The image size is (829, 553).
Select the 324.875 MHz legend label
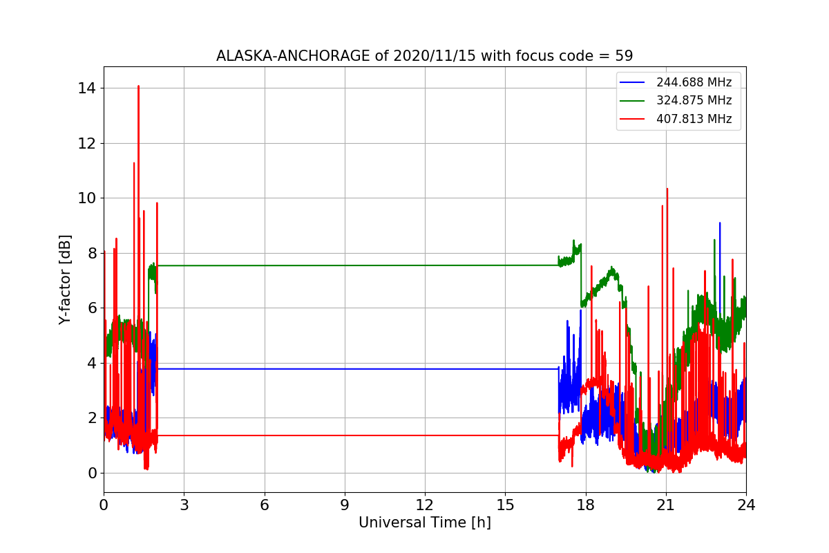694,100
